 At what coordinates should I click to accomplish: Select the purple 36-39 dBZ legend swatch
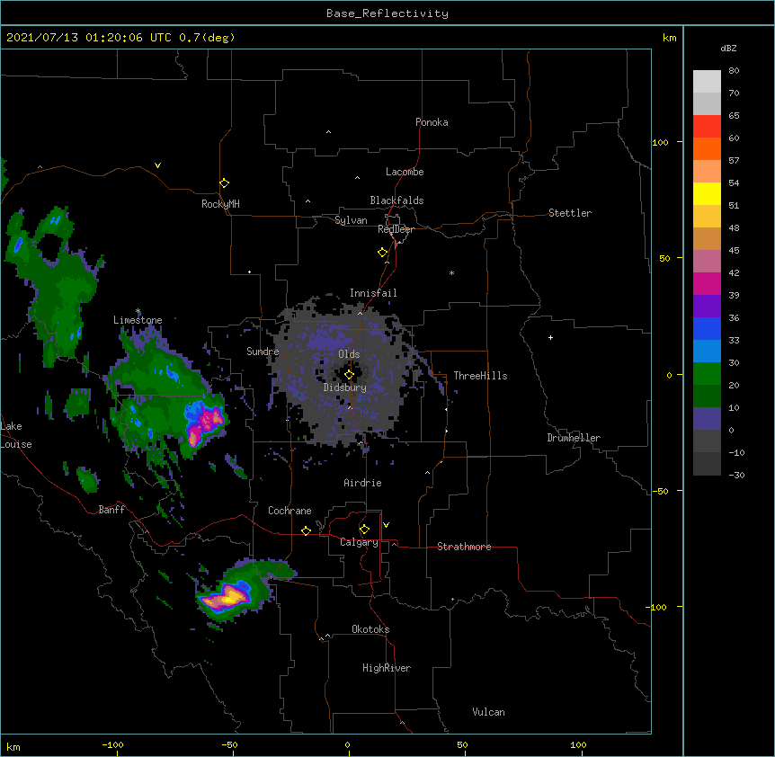707,307
